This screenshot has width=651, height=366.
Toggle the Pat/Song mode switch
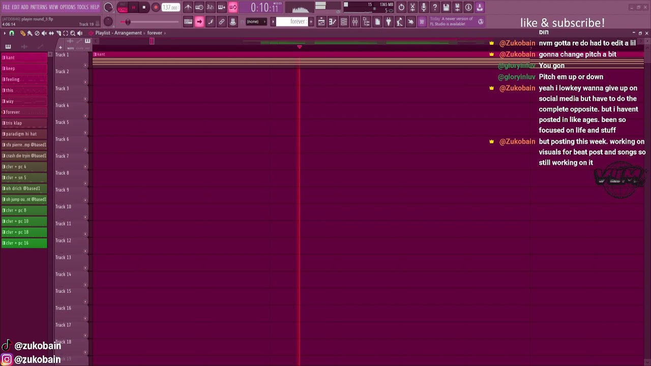[123, 8]
